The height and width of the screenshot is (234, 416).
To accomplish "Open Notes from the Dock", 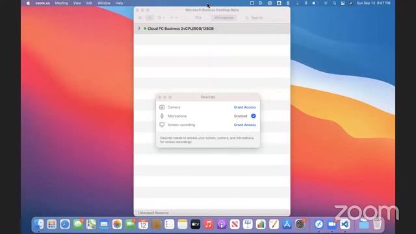I will (x=183, y=224).
